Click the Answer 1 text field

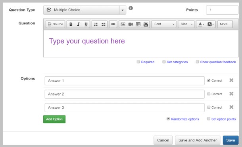tap(125, 81)
